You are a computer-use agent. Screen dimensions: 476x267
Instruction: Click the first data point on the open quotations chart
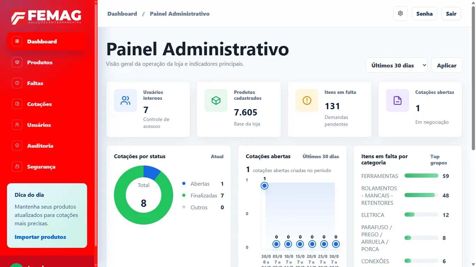coord(264,186)
